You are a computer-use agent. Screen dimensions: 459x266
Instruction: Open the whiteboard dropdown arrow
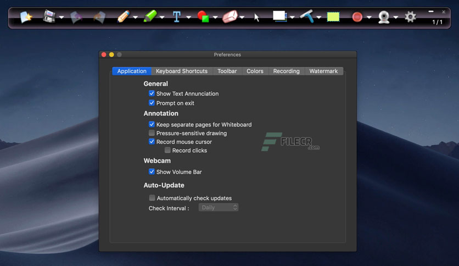point(292,17)
